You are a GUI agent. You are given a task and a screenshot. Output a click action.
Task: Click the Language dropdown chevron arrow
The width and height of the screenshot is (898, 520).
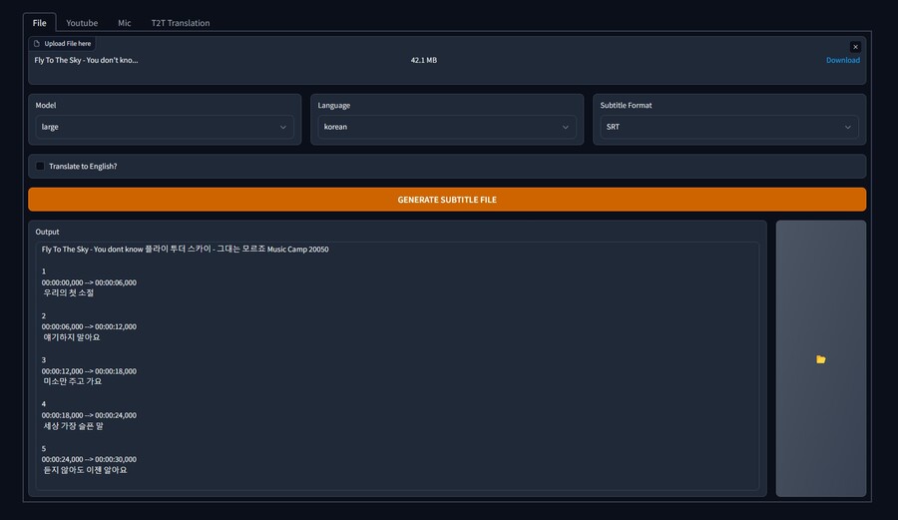tap(566, 128)
